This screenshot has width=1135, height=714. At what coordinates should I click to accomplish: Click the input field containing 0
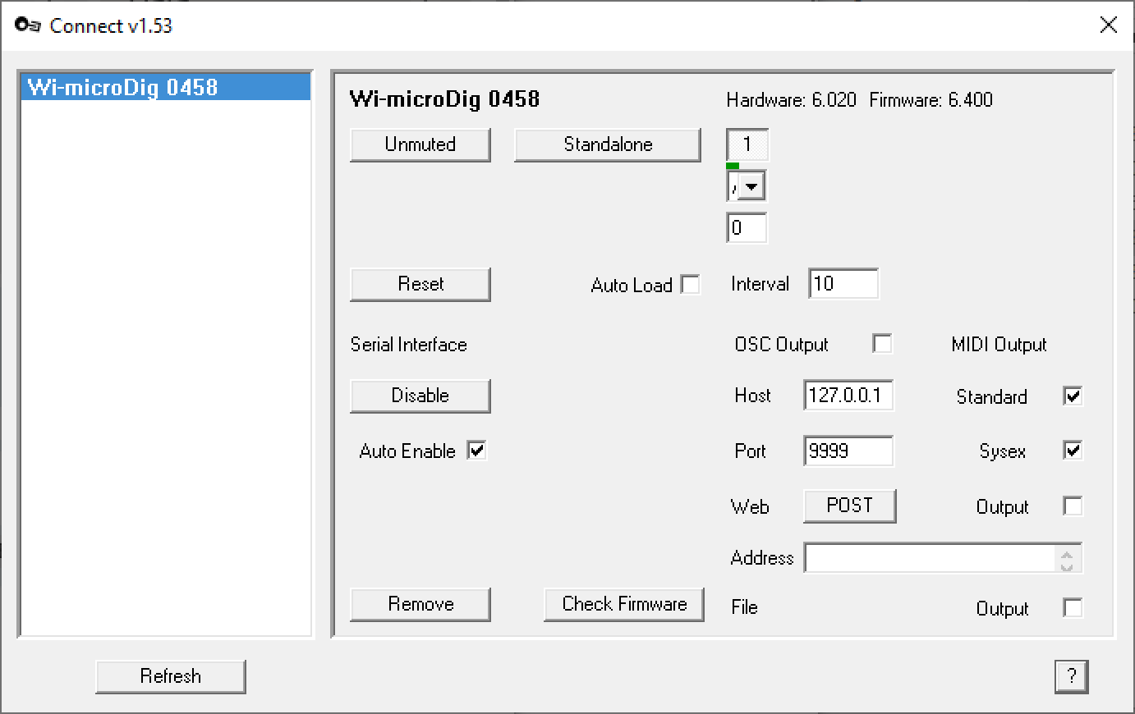coord(747,227)
